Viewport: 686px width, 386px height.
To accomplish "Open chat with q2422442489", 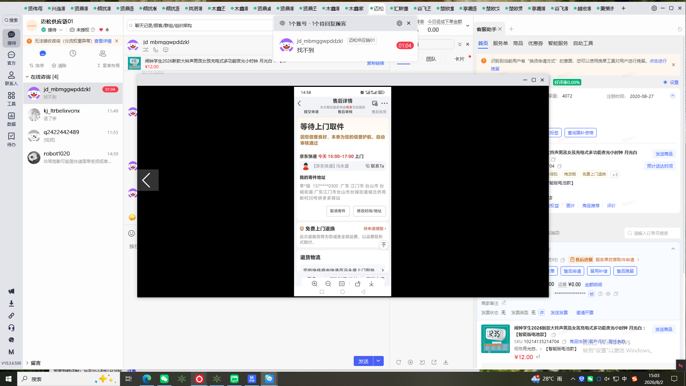I will (x=73, y=136).
